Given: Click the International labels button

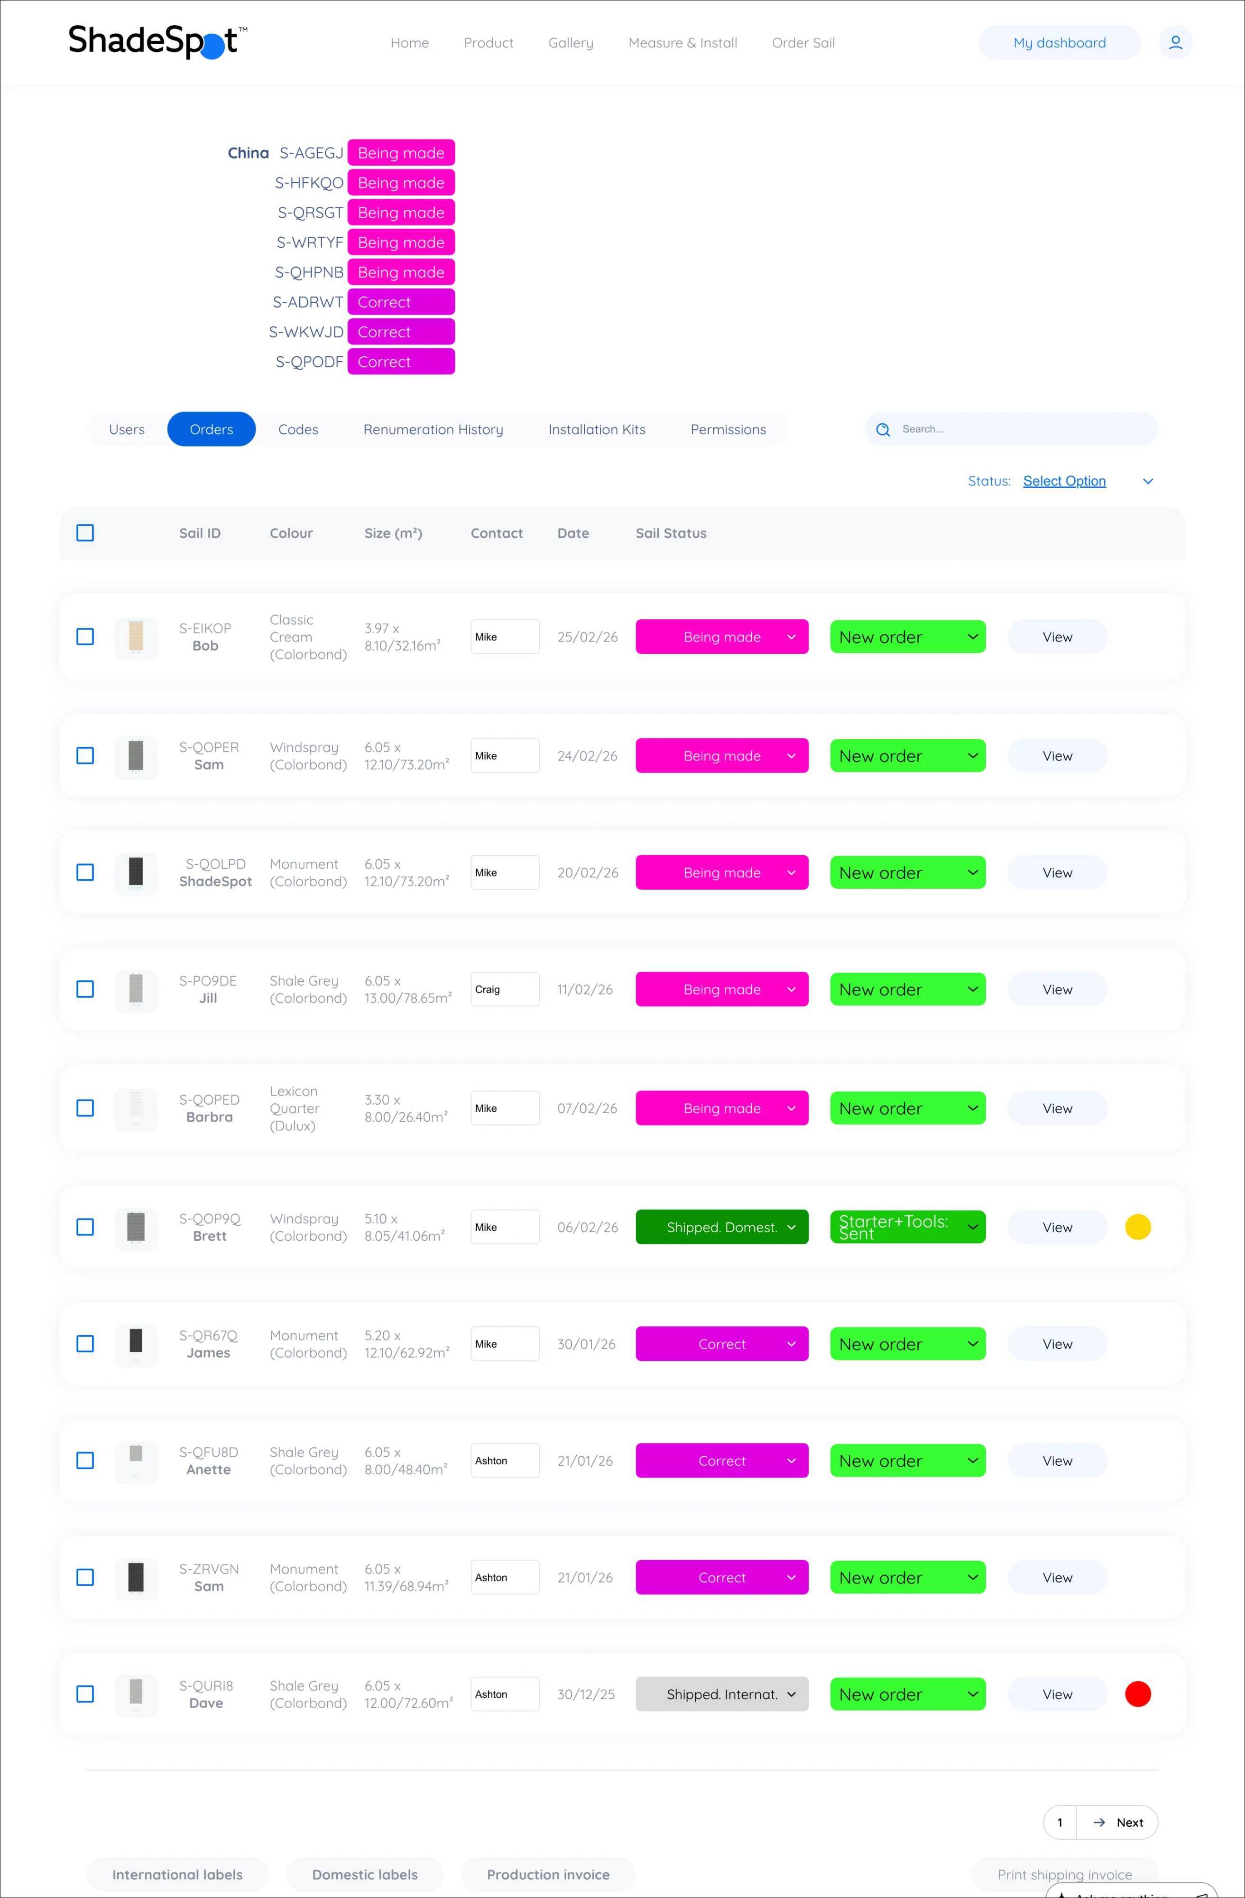Looking at the screenshot, I should (x=177, y=1874).
